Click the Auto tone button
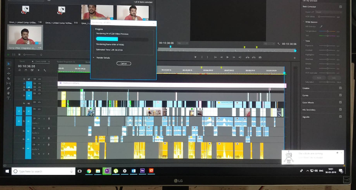The width and height of the screenshot is (356, 190). [x=334, y=78]
